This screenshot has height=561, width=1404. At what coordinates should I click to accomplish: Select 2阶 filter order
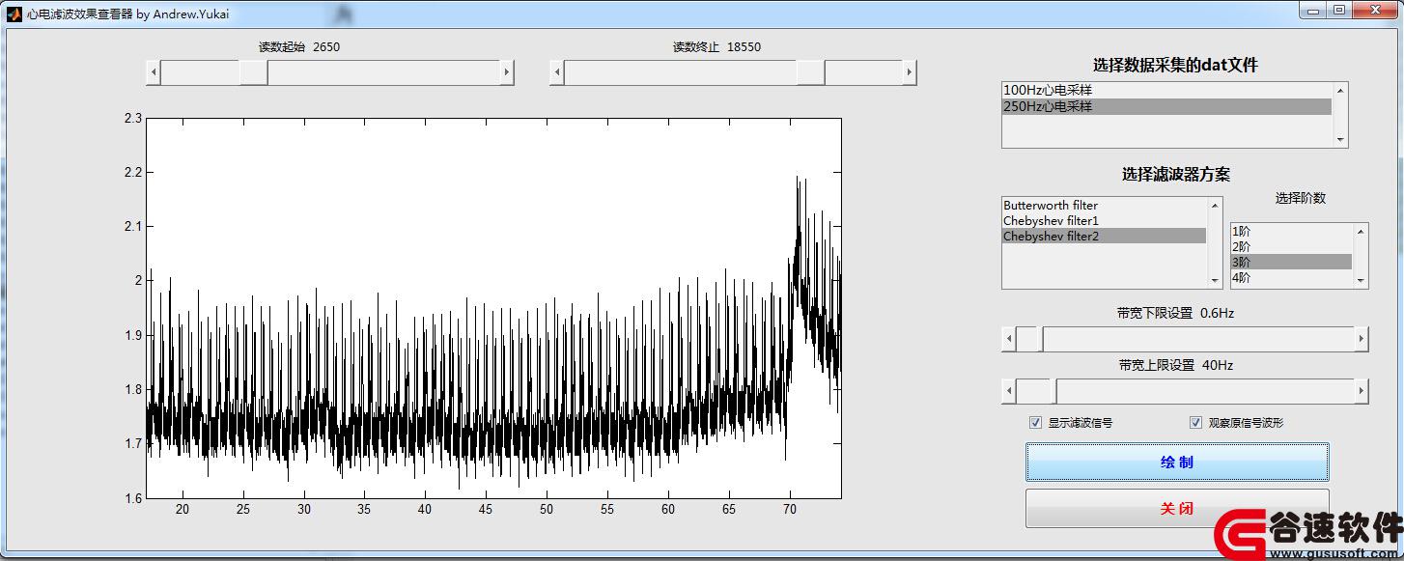pos(1291,246)
